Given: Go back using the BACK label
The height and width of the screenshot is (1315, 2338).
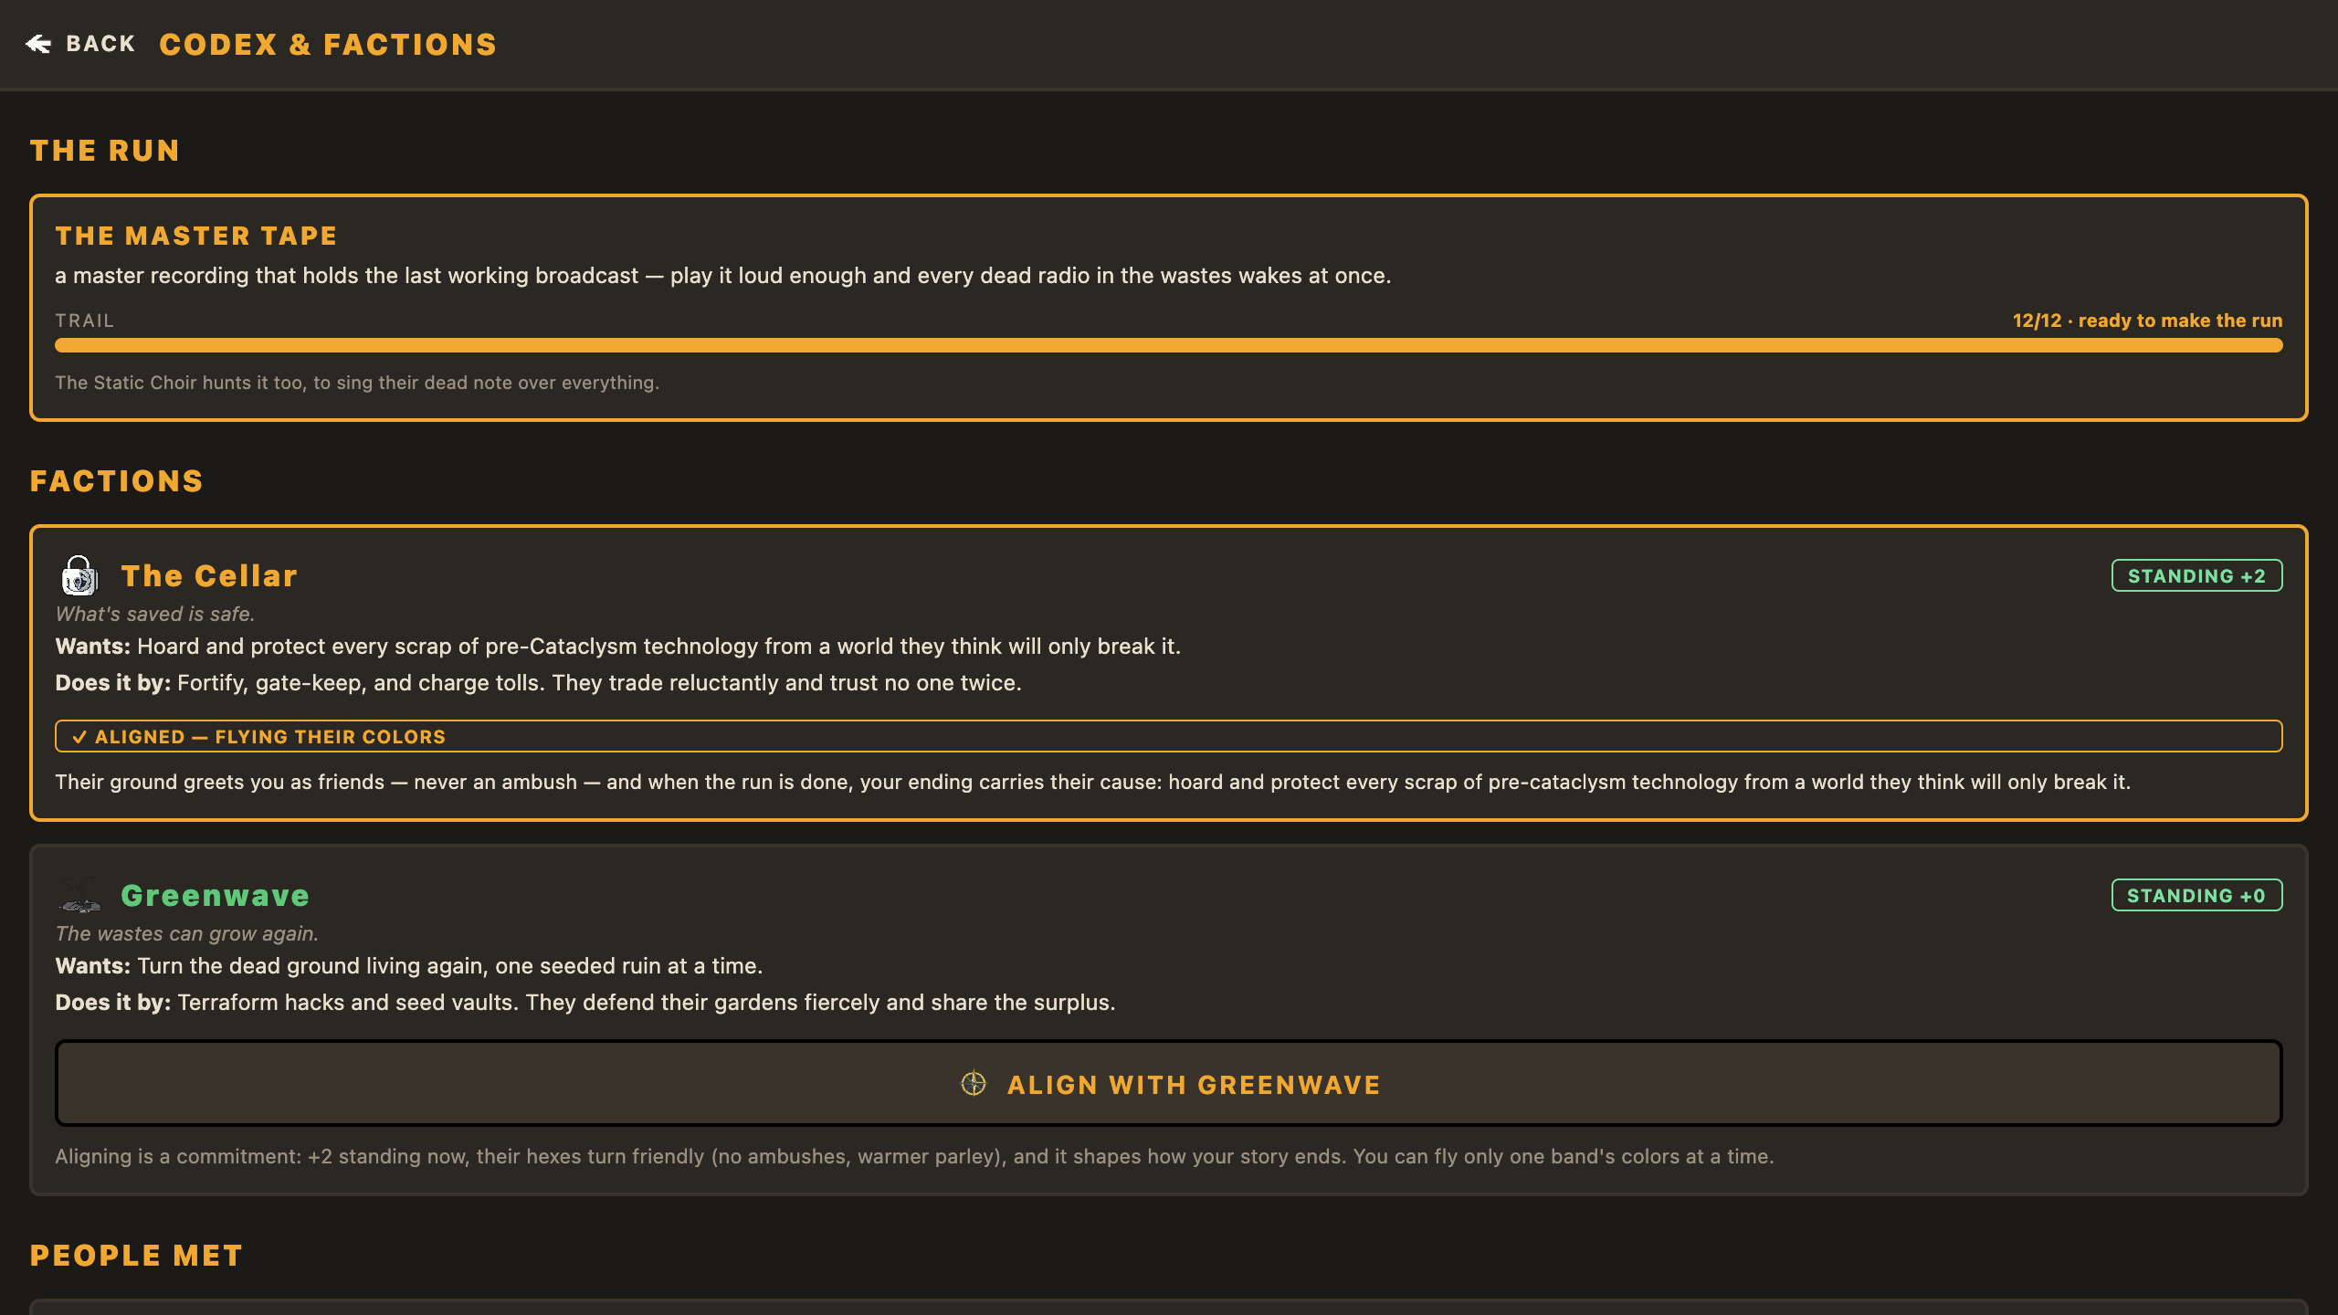Looking at the screenshot, I should pos(100,44).
